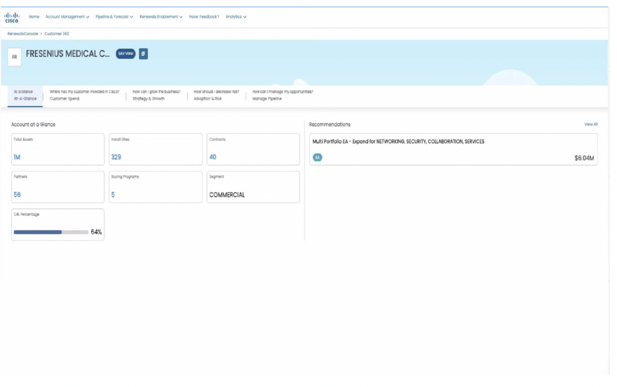Click the Account at a Glance heading
Viewport: 617px width, 387px height.
click(33, 124)
